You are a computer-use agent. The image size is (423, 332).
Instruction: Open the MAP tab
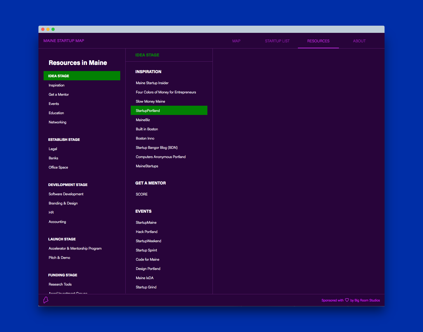236,41
